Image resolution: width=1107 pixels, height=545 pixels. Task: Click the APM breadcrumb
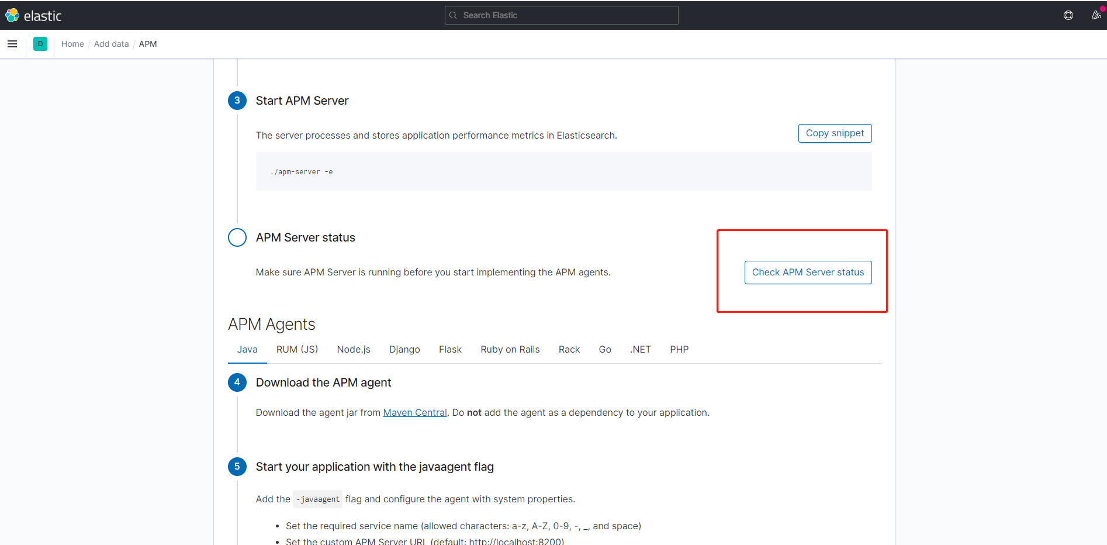pyautogui.click(x=148, y=44)
